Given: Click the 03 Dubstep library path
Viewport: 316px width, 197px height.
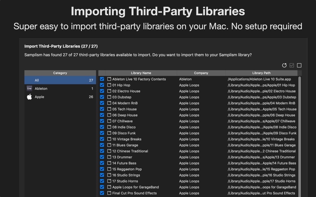Looking at the screenshot, I should (x=262, y=97).
